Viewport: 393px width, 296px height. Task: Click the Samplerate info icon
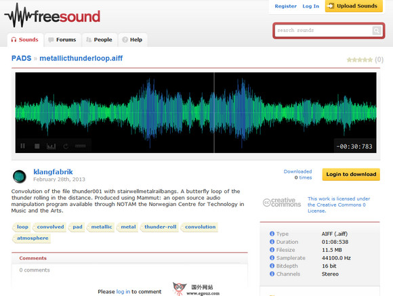coord(272,257)
